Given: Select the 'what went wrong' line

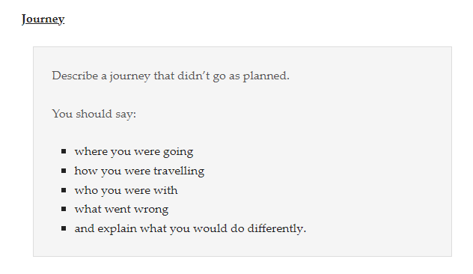Looking at the screenshot, I should click(x=121, y=210).
